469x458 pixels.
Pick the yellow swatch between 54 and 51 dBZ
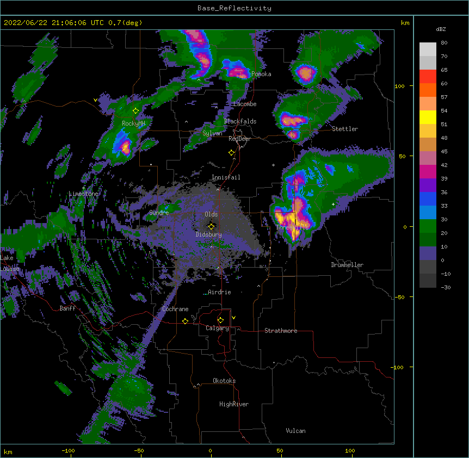pyautogui.click(x=428, y=117)
